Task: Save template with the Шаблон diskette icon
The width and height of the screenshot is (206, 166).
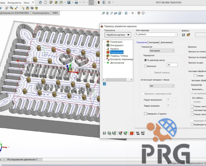Action: (184, 35)
